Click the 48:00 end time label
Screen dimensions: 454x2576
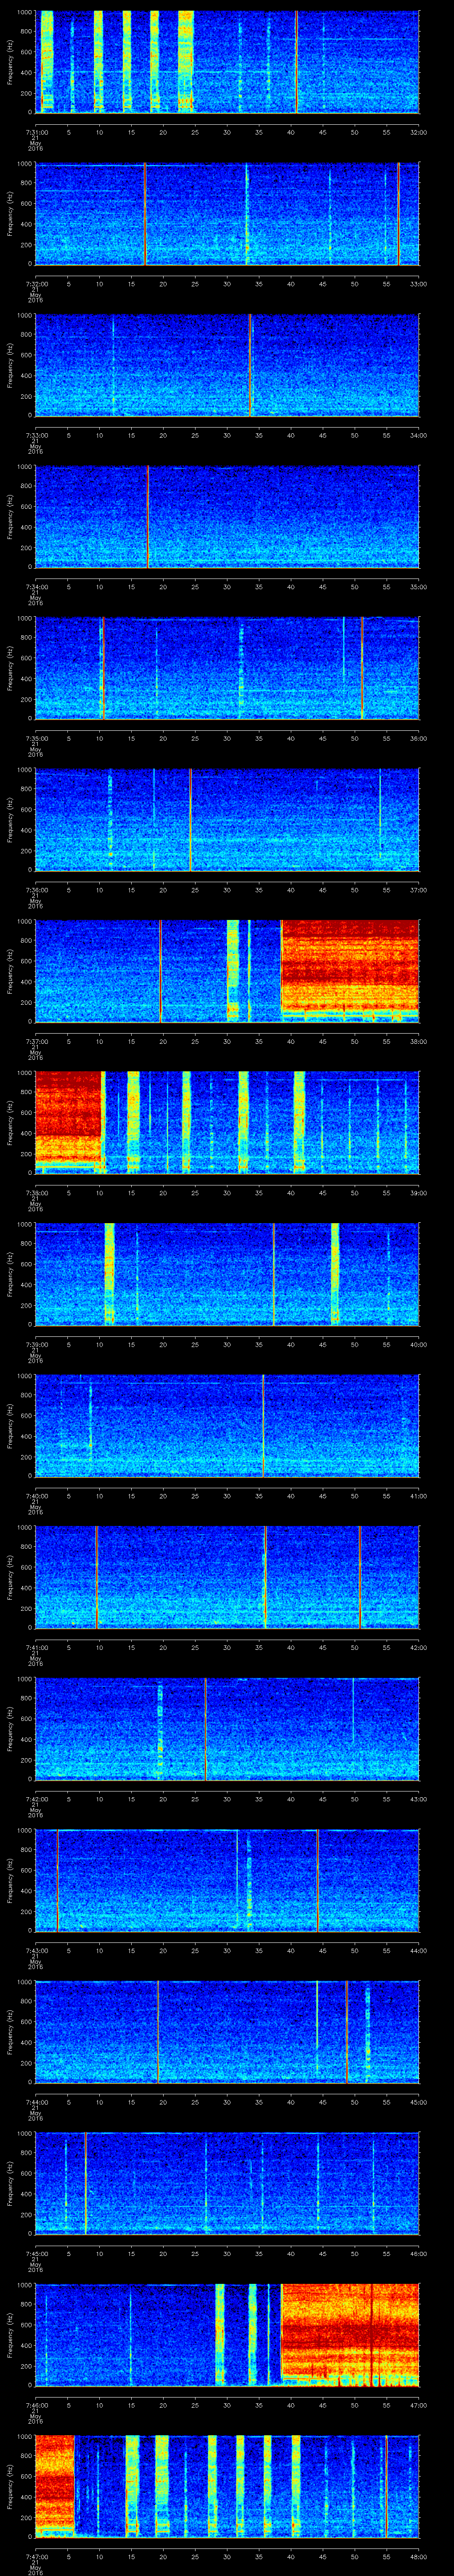(418, 2556)
